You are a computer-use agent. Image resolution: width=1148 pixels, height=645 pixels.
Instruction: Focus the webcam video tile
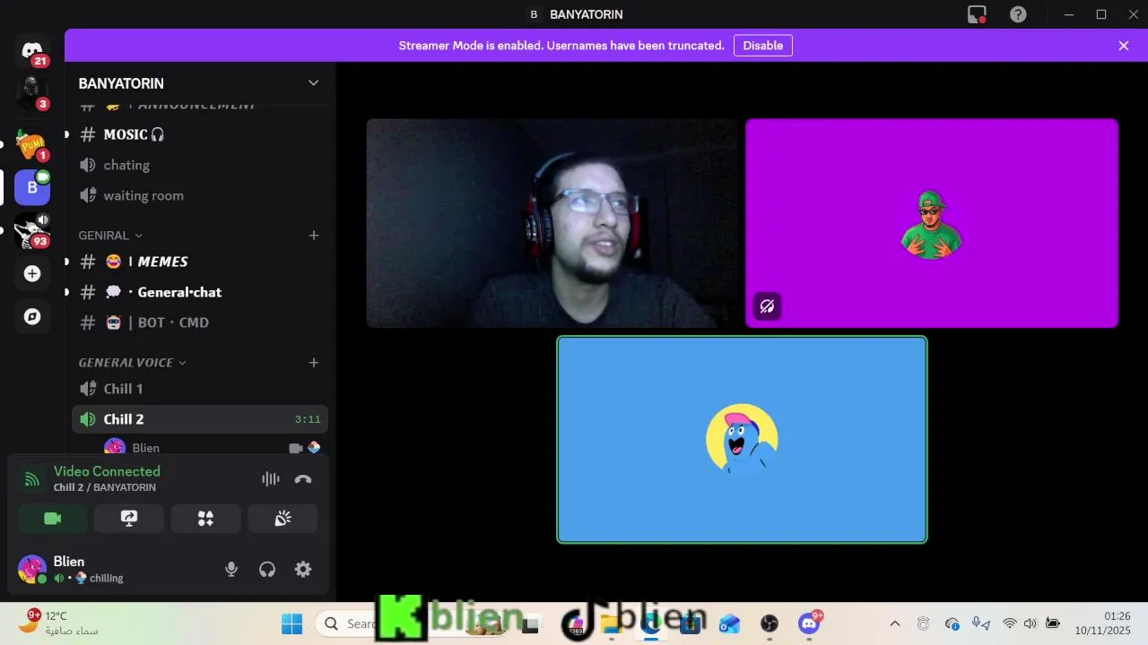click(x=552, y=223)
